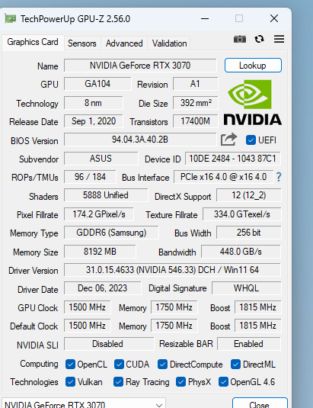
Task: Click the Release Date field Sep 1, 2020
Action: (x=93, y=121)
